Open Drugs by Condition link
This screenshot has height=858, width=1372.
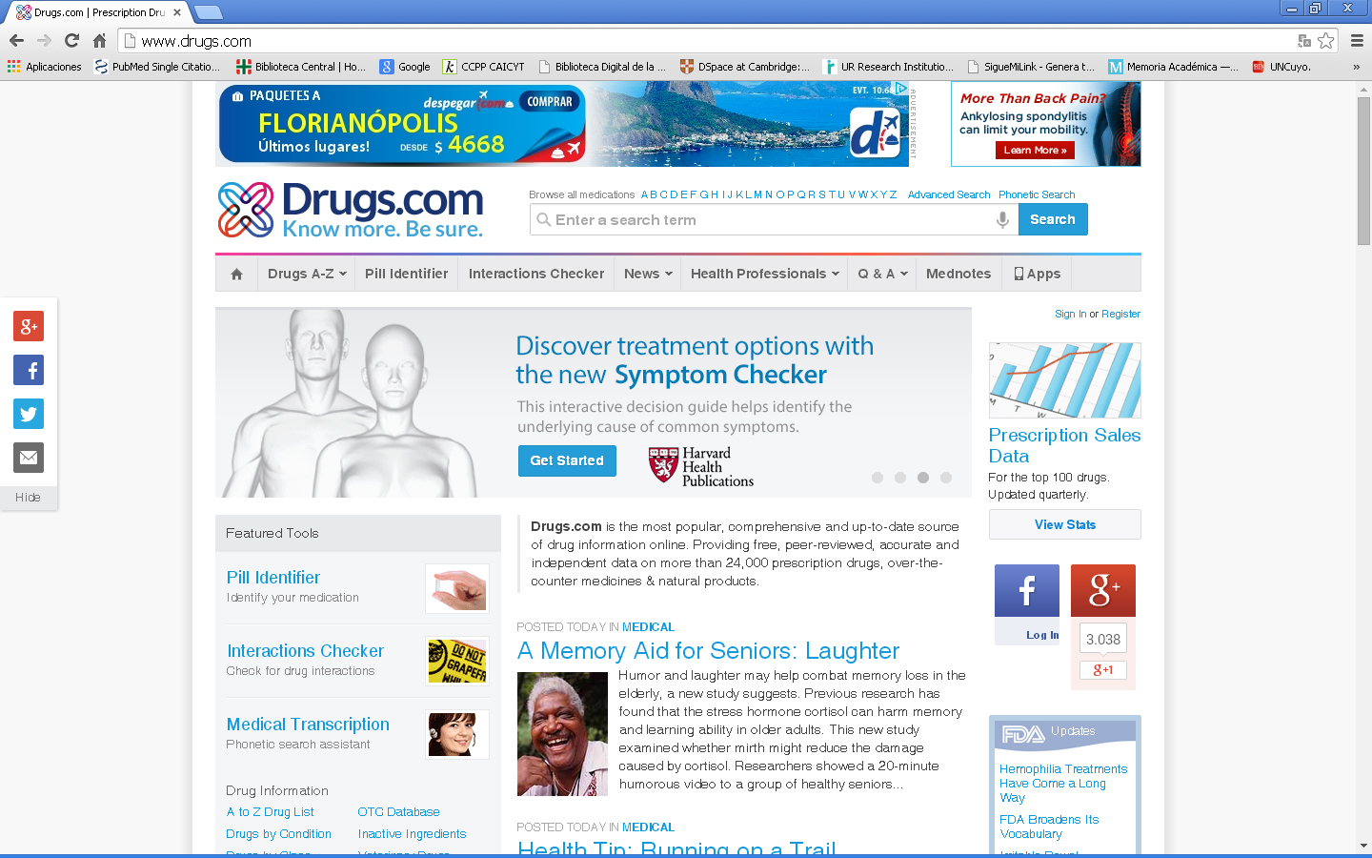(x=278, y=834)
